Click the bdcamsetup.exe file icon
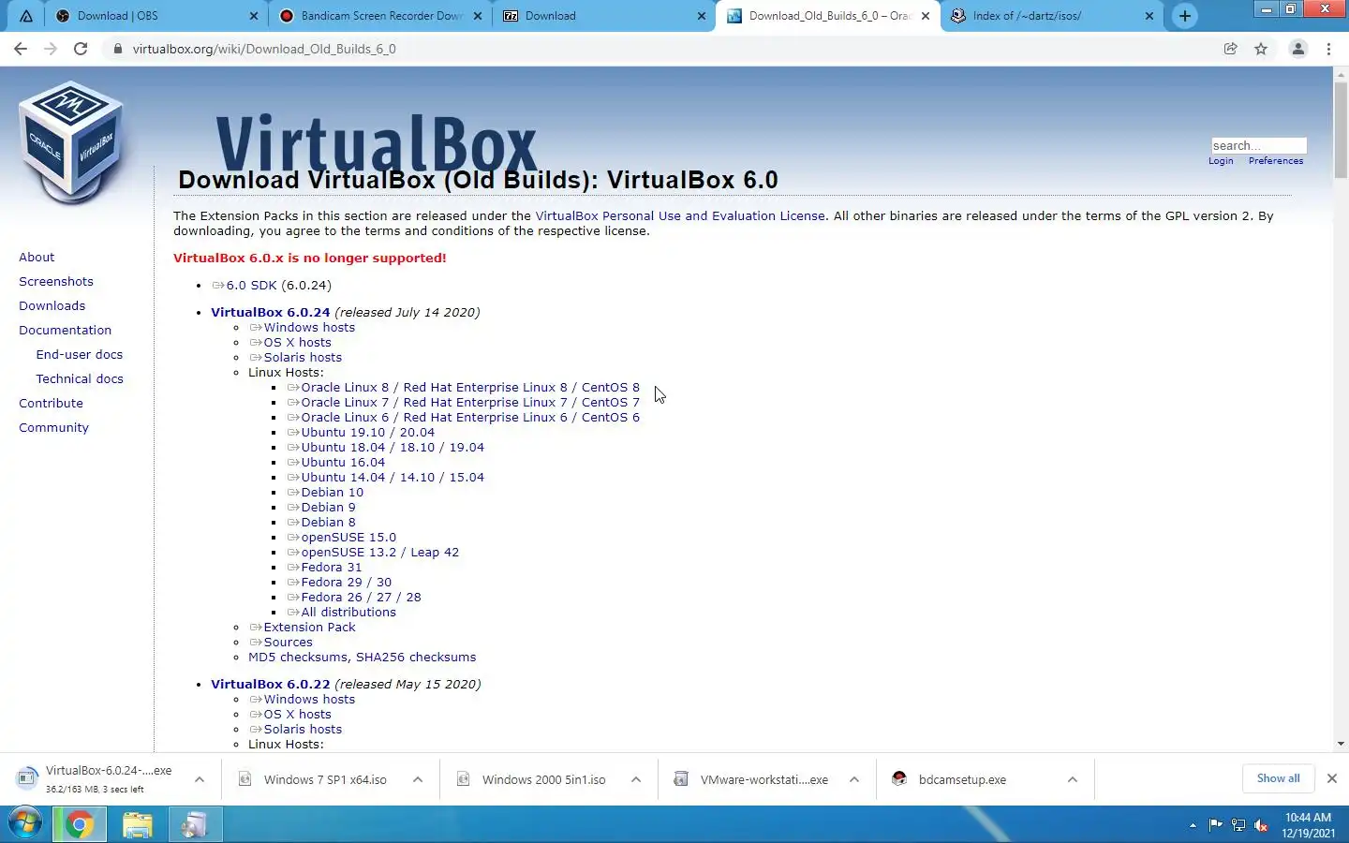Image resolution: width=1349 pixels, height=843 pixels. click(899, 778)
